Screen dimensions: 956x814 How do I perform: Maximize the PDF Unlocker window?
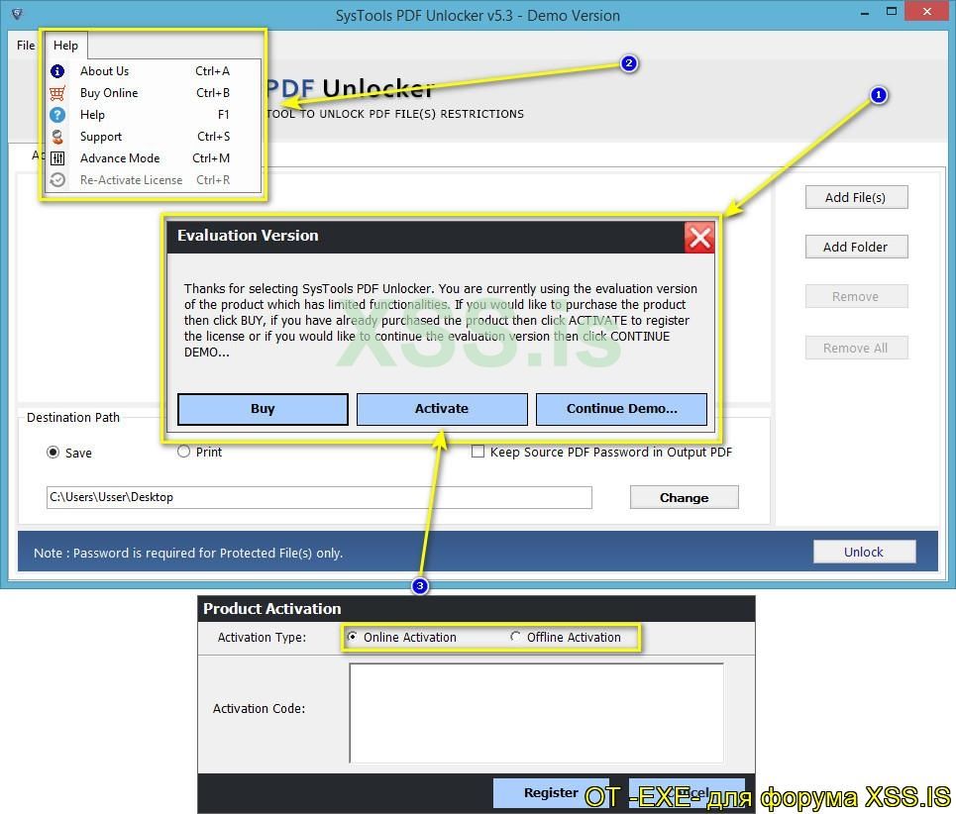pyautogui.click(x=892, y=12)
